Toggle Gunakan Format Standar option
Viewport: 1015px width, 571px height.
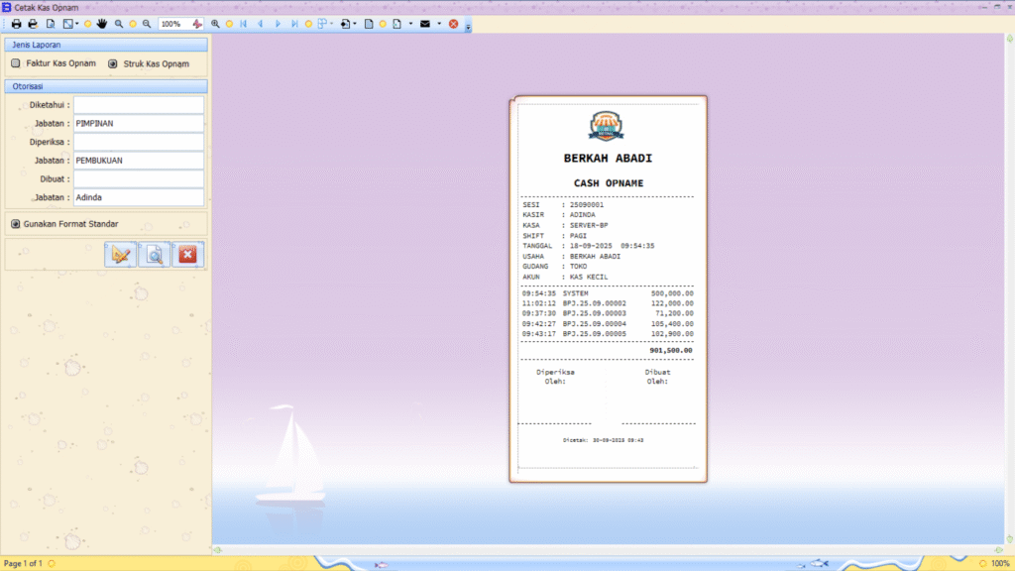(16, 224)
